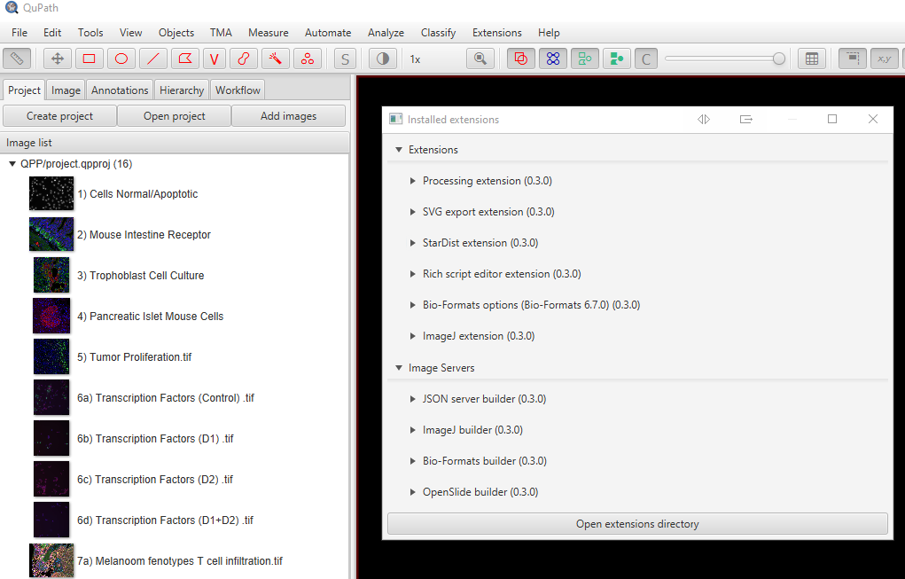Select the Points tool
Screen dimensions: 905x579
pyautogui.click(x=308, y=59)
